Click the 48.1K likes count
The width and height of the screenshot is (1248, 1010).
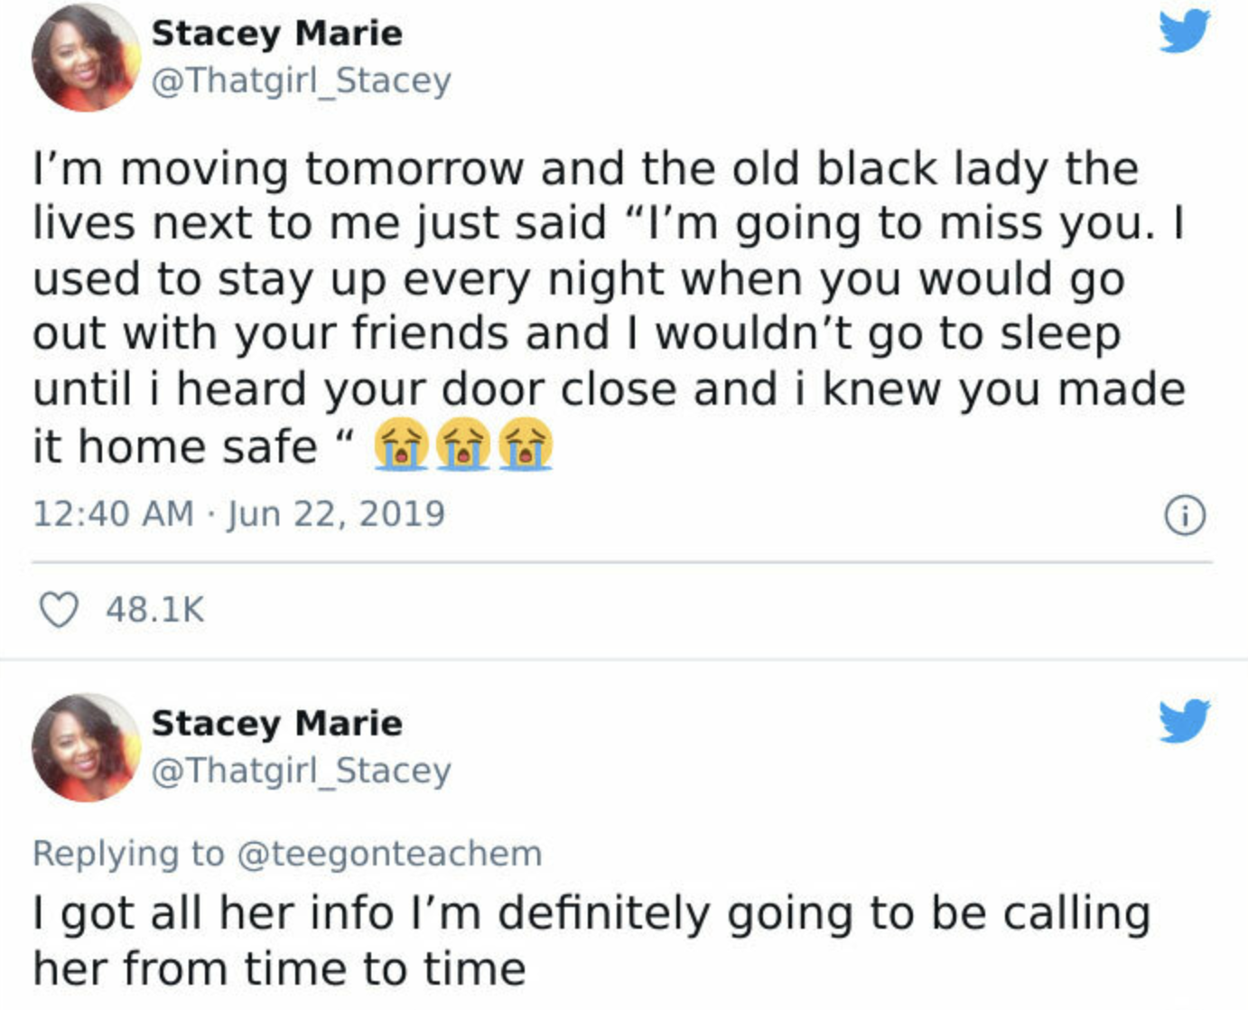pos(155,610)
